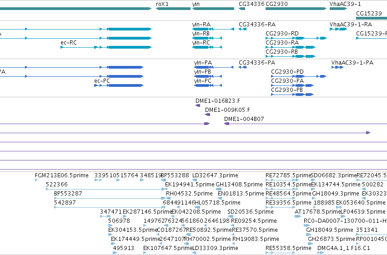Select clone DME1-016B23.F label
Viewport: 387px width, 255px height.
[x=218, y=101]
